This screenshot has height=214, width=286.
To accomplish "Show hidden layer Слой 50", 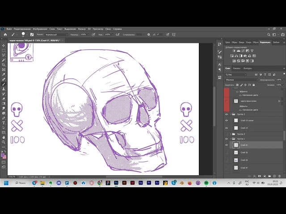I will point(227,152).
